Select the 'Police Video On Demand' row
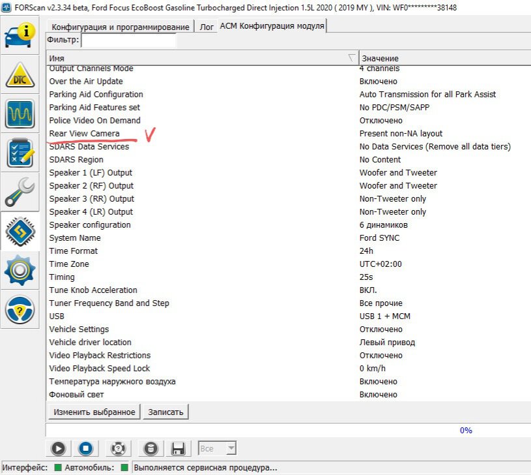Image resolution: width=531 pixels, height=475 pixels. point(289,120)
